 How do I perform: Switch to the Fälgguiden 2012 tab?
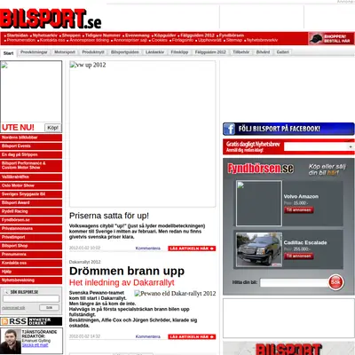click(210, 52)
